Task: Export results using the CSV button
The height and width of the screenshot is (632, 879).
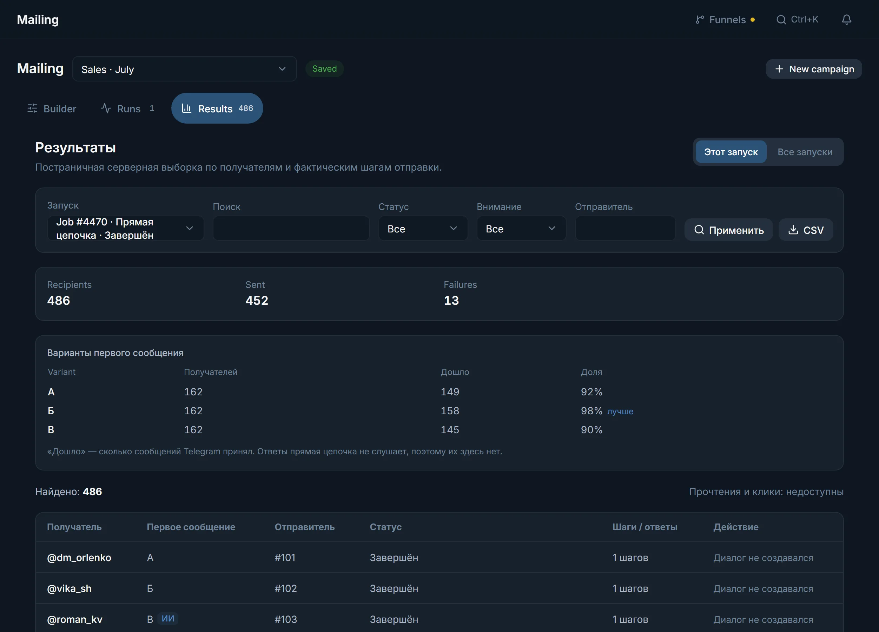Action: (805, 230)
